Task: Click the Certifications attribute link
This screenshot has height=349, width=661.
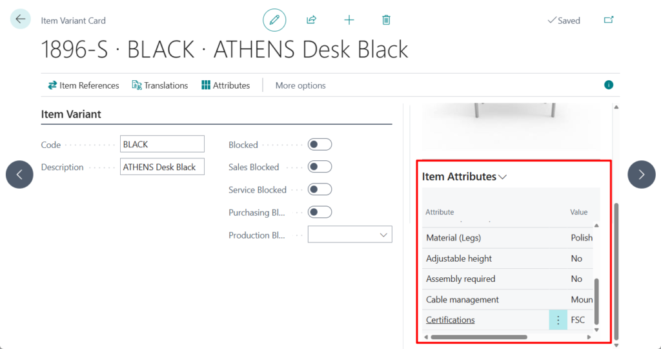Action: tap(450, 320)
